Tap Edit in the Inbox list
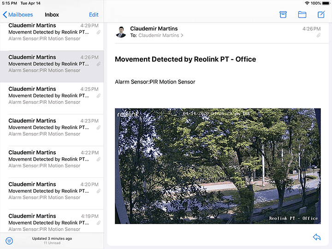This screenshot has height=249, width=332. click(x=94, y=15)
